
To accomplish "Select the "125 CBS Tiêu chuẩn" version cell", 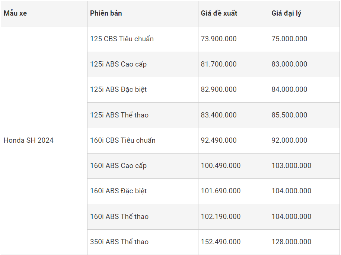I will pyautogui.click(x=122, y=39).
